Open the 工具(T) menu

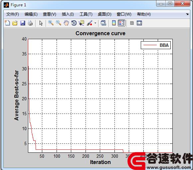pyautogui.click(x=86, y=14)
